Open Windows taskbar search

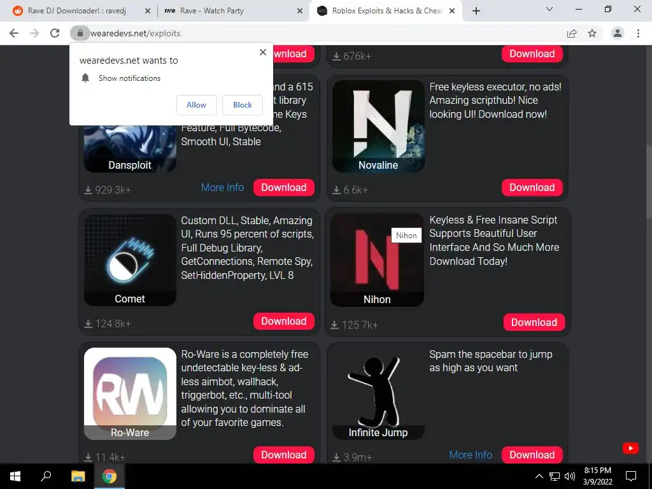coord(46,476)
